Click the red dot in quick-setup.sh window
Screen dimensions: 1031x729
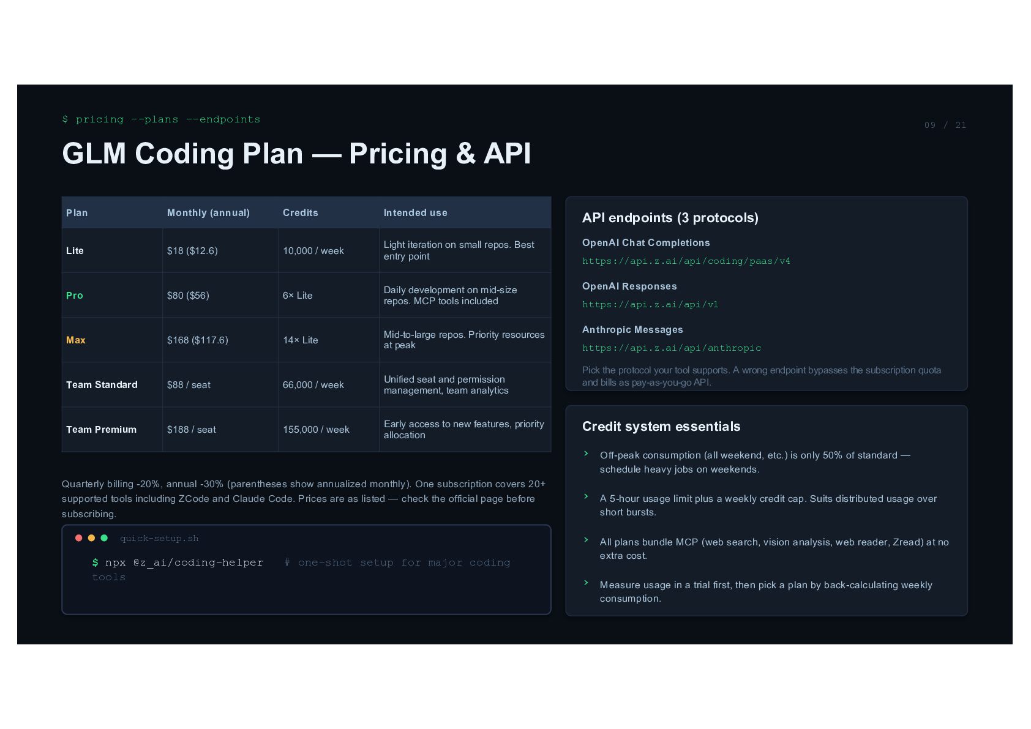click(x=78, y=538)
